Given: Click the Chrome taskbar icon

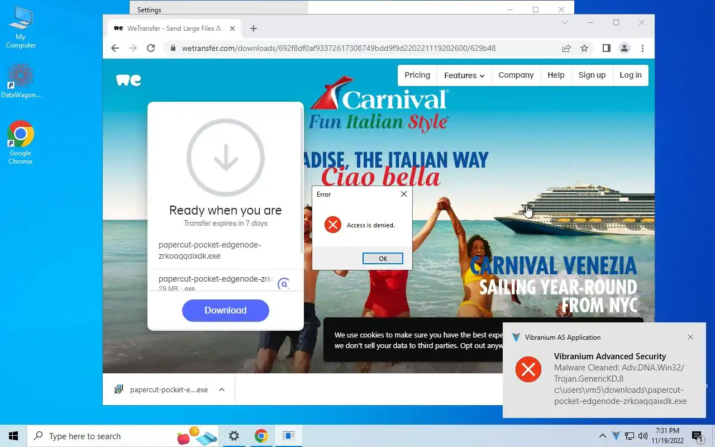Looking at the screenshot, I should [x=261, y=436].
